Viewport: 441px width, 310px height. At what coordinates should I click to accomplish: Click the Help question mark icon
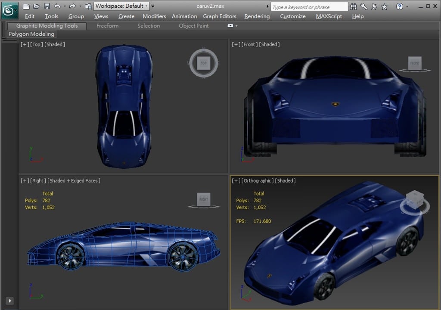(399, 6)
